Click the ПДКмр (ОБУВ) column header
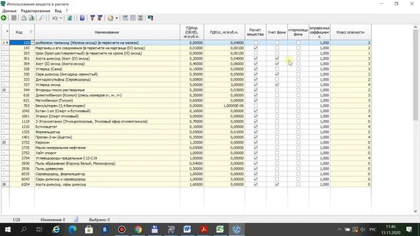 pos(192,32)
